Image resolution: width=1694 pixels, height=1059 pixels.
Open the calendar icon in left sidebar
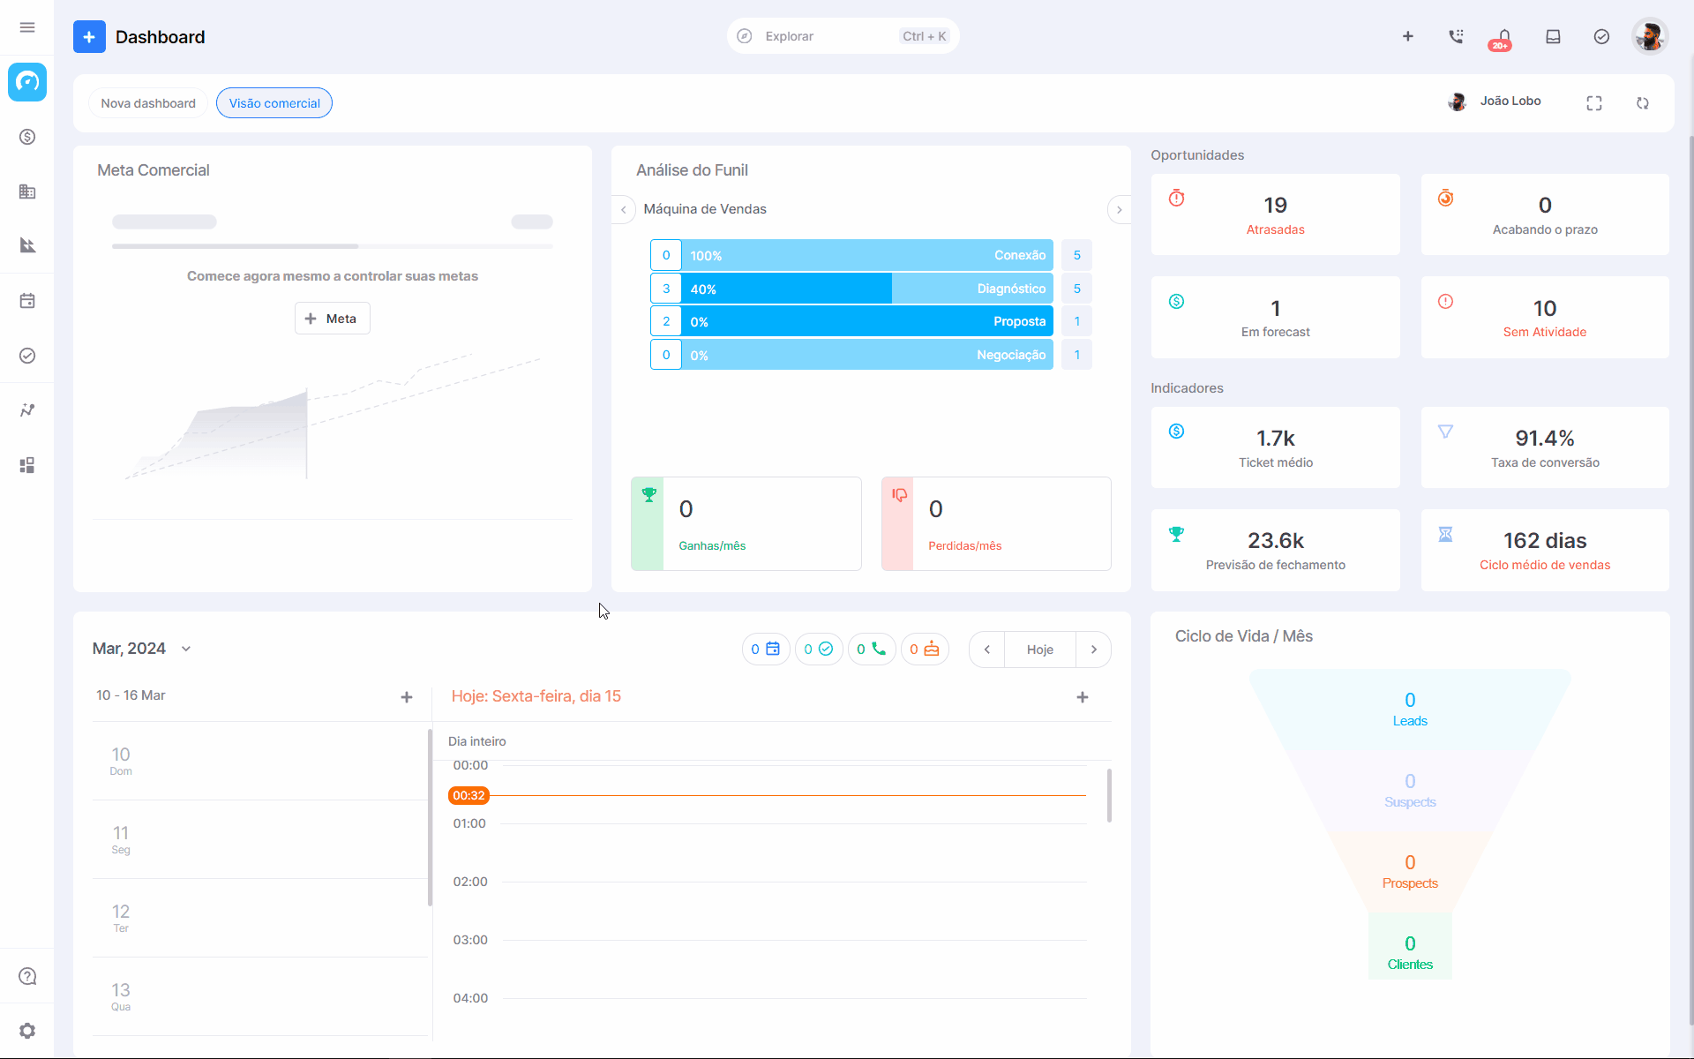pos(27,301)
